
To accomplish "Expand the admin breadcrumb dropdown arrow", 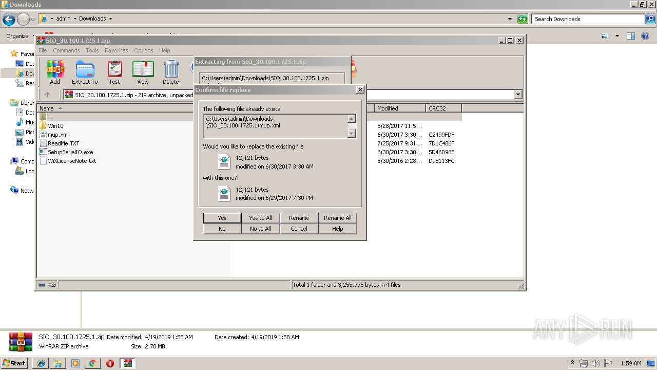I will coord(75,19).
